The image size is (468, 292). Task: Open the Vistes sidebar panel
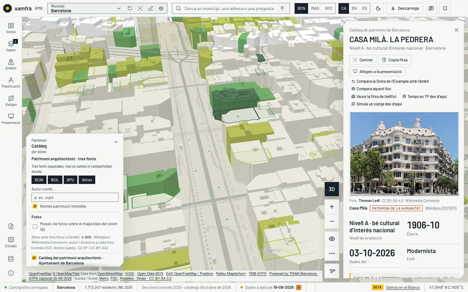click(x=11, y=28)
